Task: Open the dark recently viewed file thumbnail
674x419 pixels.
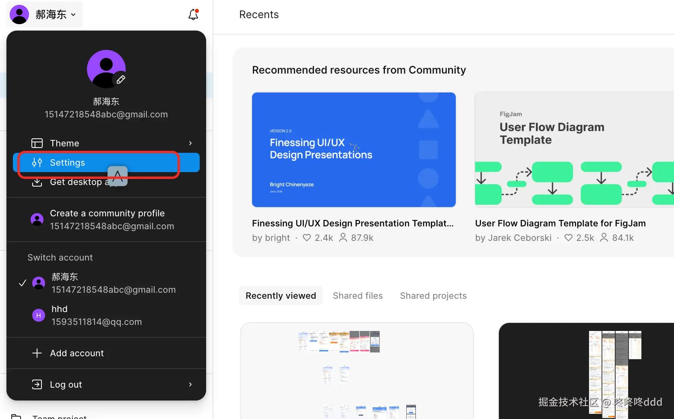Action: tap(586, 371)
